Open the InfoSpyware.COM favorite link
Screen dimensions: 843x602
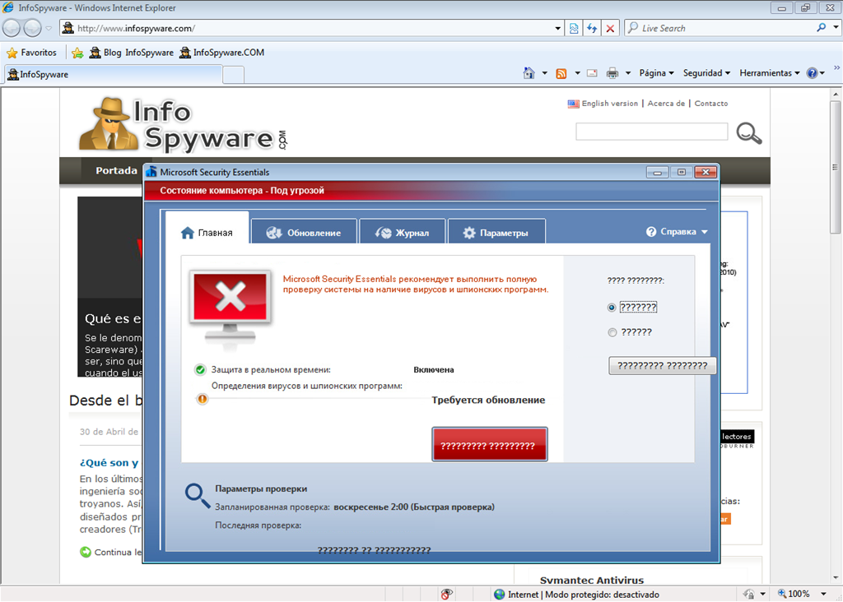[x=221, y=53]
